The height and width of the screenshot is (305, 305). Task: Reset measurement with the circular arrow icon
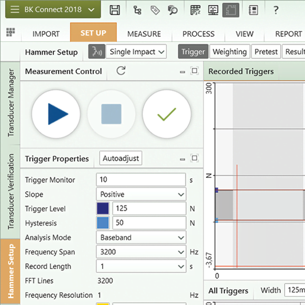tap(120, 71)
